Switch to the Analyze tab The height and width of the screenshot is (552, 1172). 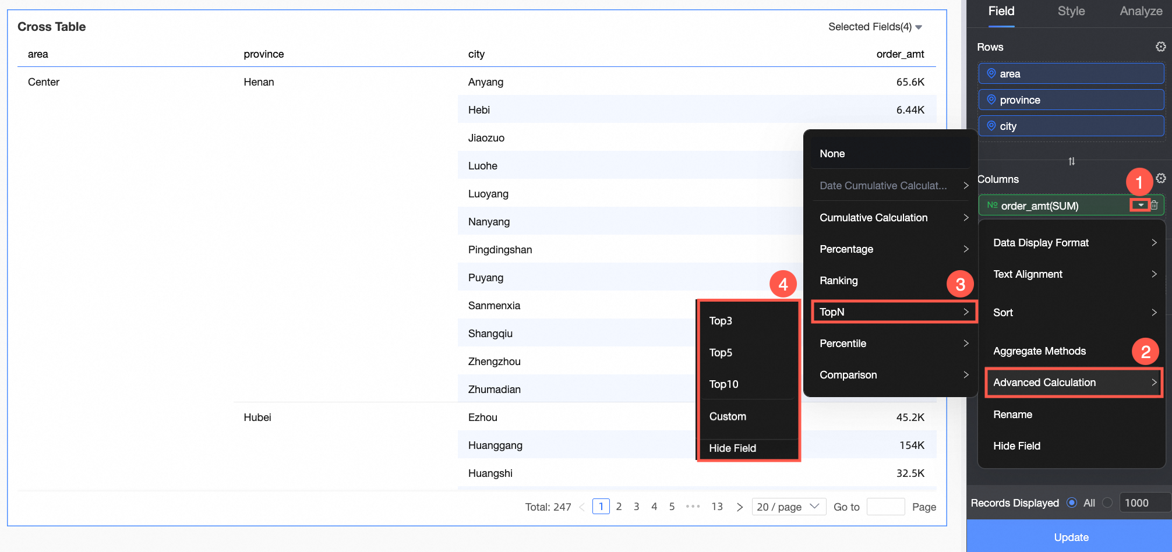pos(1141,11)
